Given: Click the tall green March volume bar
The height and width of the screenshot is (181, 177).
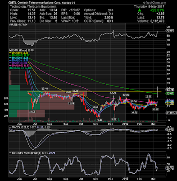Looking at the screenshot, I should pyautogui.click(x=158, y=117).
